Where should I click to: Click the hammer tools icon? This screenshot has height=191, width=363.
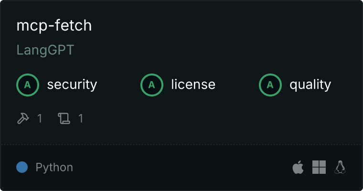pyautogui.click(x=23, y=118)
